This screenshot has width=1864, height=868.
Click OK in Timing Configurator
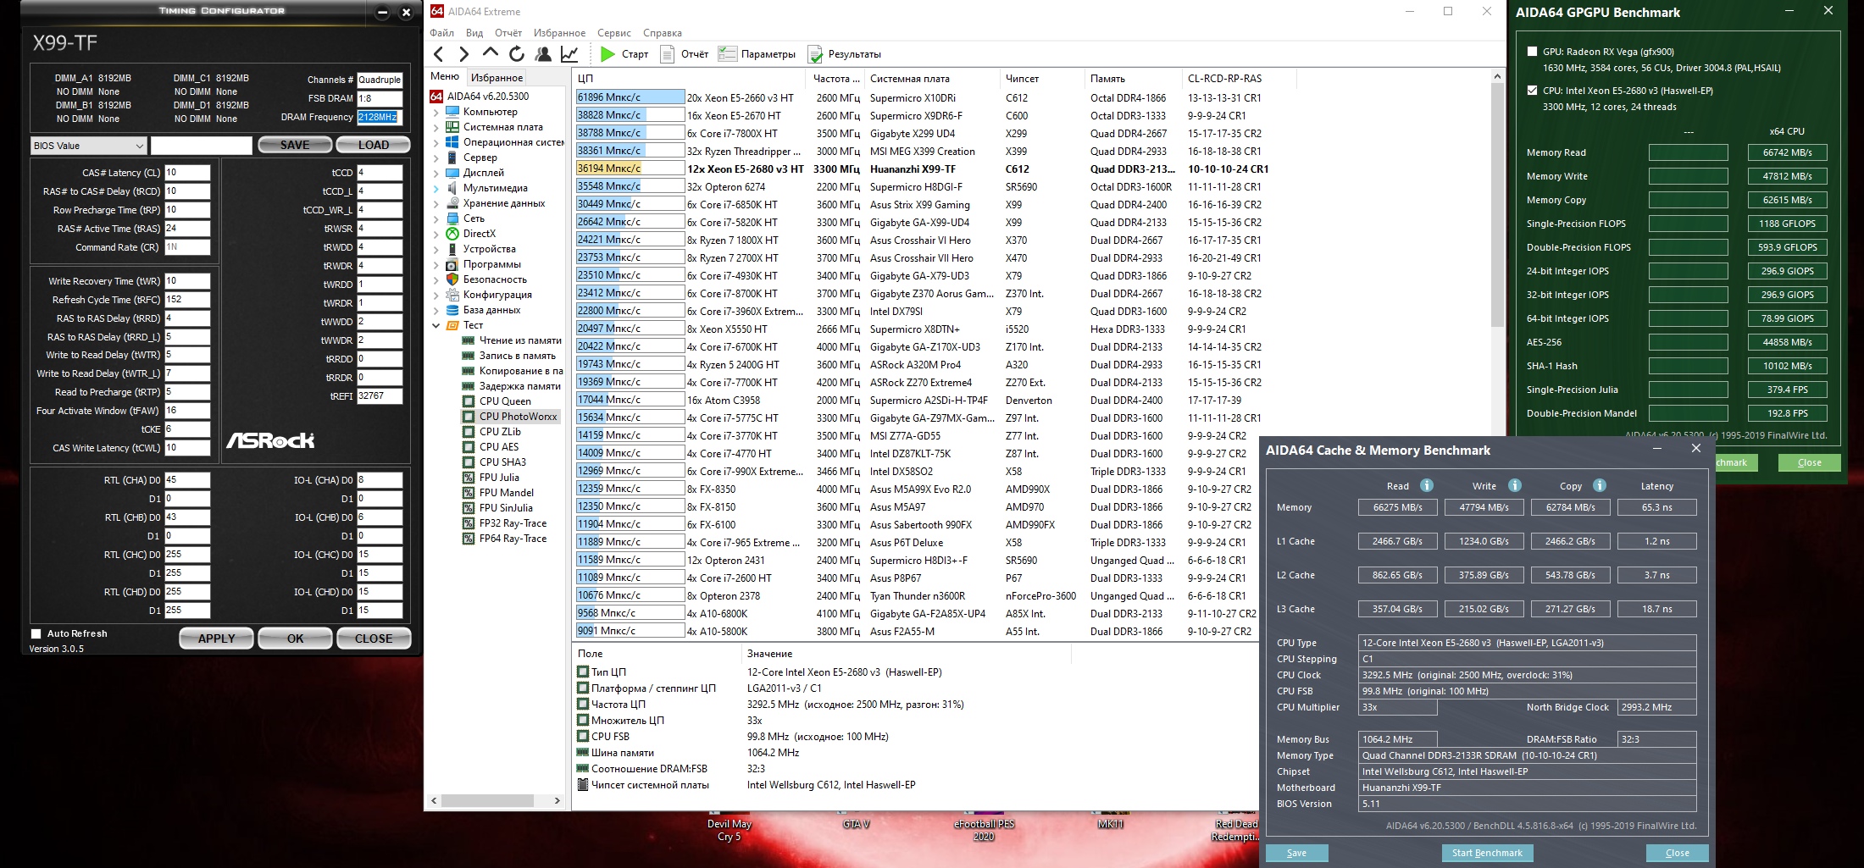pyautogui.click(x=295, y=639)
